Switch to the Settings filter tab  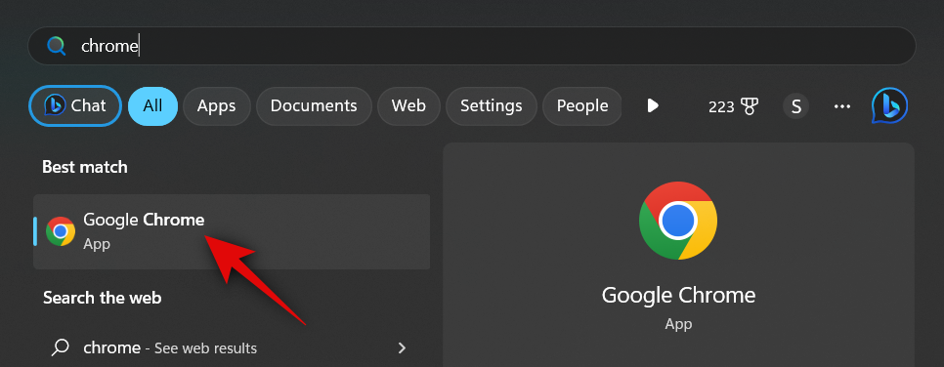(x=492, y=105)
